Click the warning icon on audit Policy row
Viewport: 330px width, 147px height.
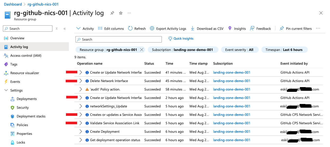tap(87, 89)
